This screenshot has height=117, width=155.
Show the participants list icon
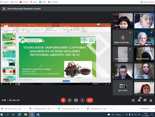139,100
